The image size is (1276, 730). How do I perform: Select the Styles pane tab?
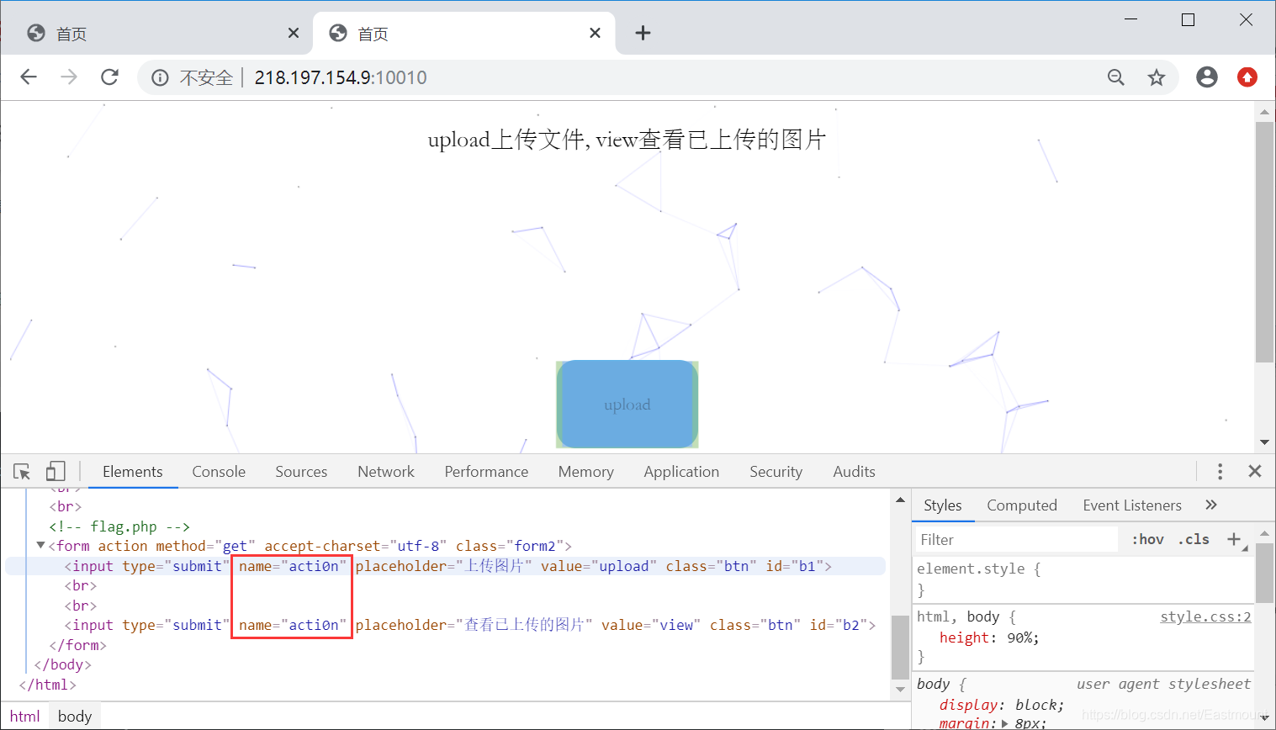click(942, 505)
